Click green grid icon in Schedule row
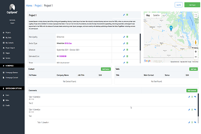 [x=127, y=50]
